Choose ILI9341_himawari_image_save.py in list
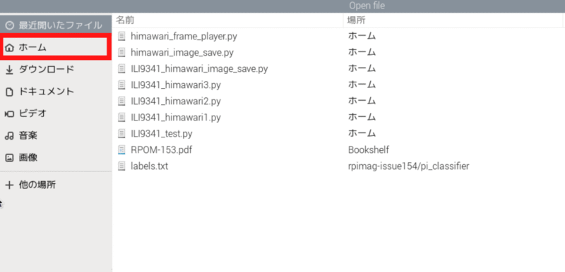Screen dimensions: 565x272 tap(339, 68)
